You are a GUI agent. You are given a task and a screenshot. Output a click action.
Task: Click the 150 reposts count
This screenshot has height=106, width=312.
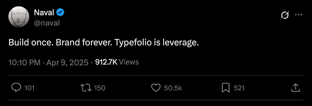point(99,88)
